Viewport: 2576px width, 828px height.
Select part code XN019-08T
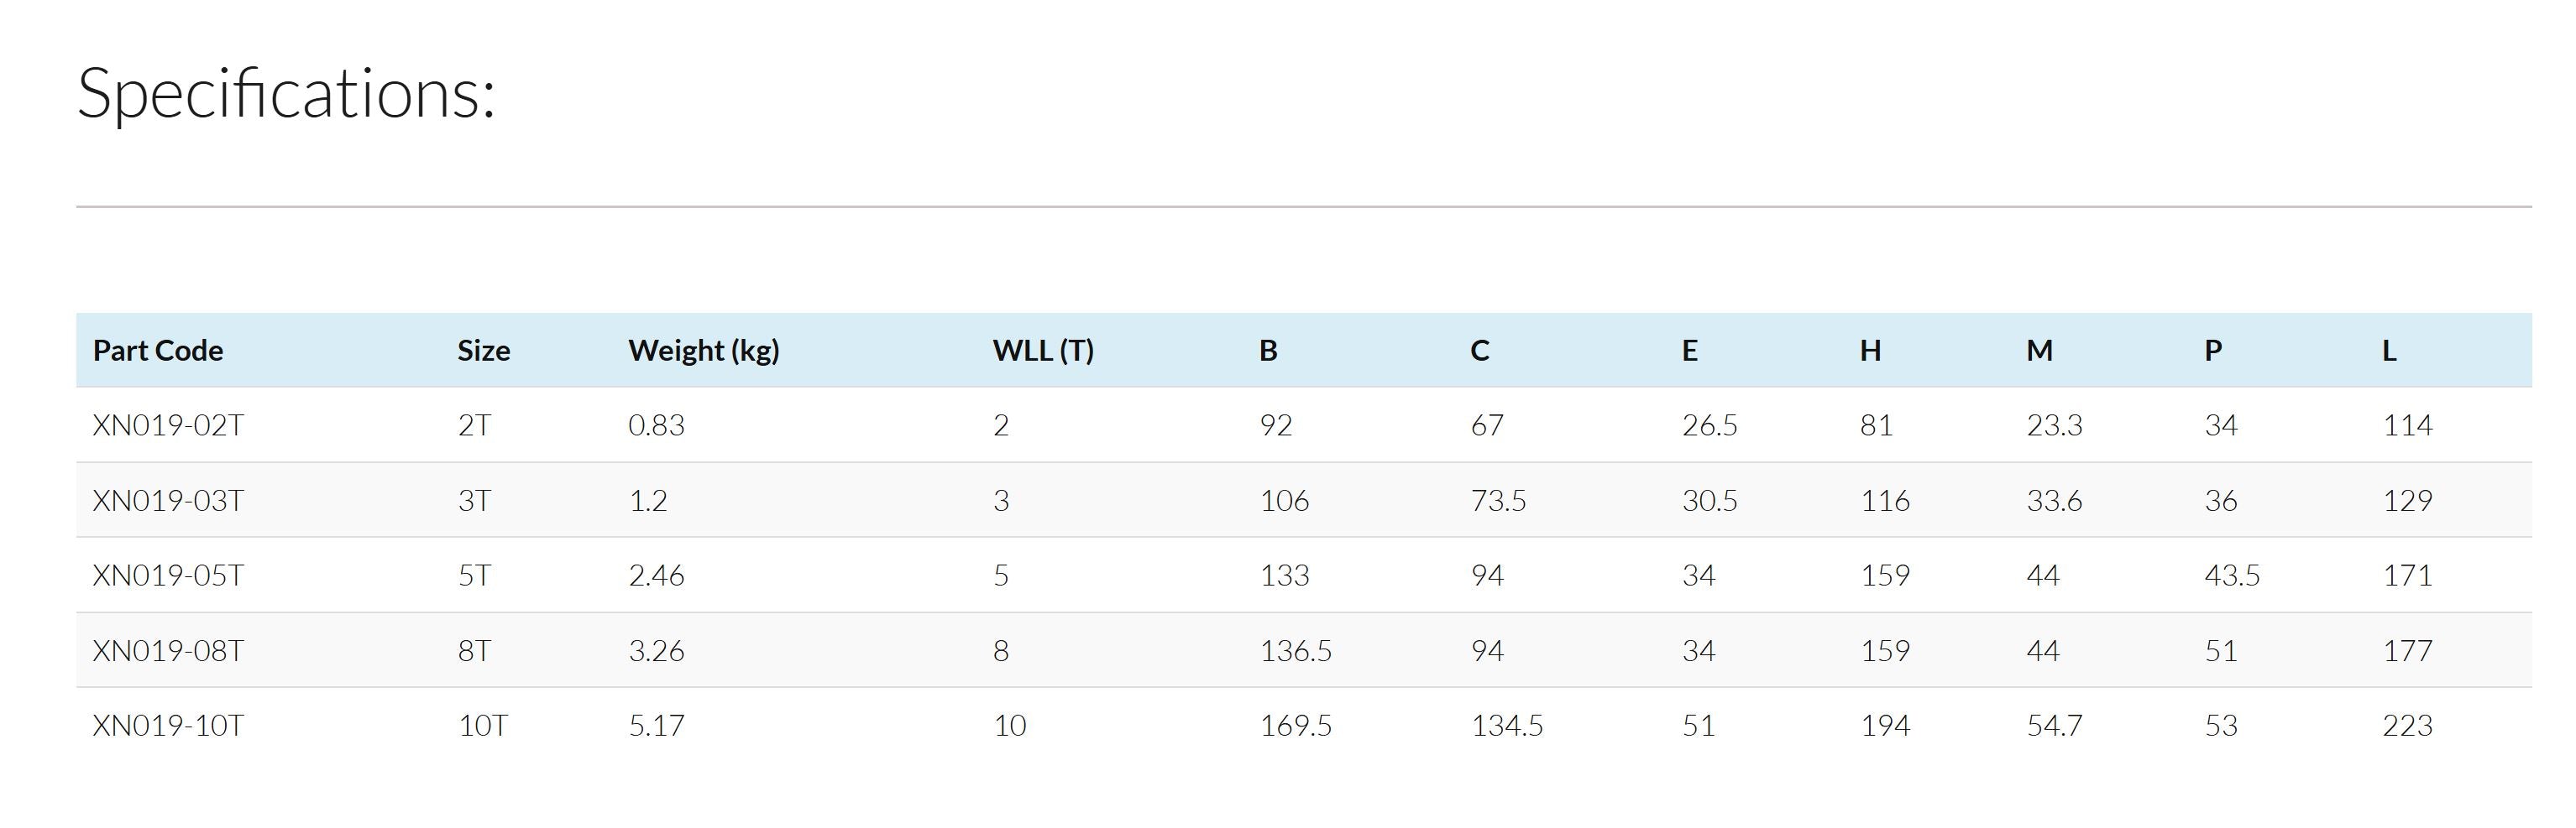[168, 651]
